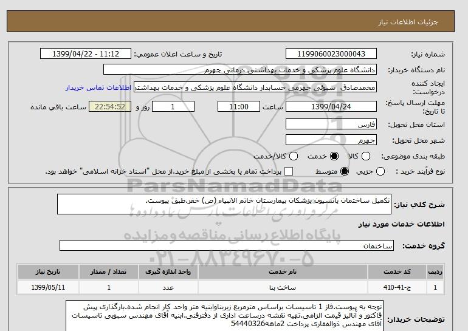Screen dimensions: 468x331
Task: Click the شماره نیاز field 1199060023000043
Action: click(331, 54)
